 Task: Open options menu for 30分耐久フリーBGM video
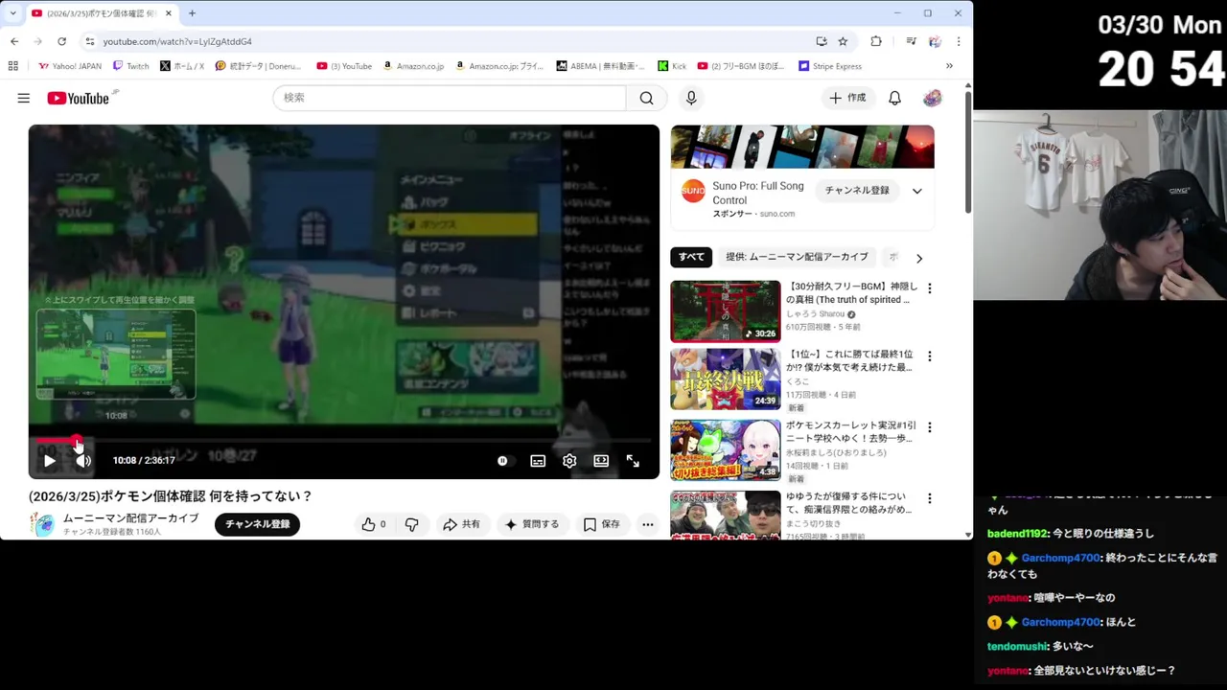(x=929, y=288)
